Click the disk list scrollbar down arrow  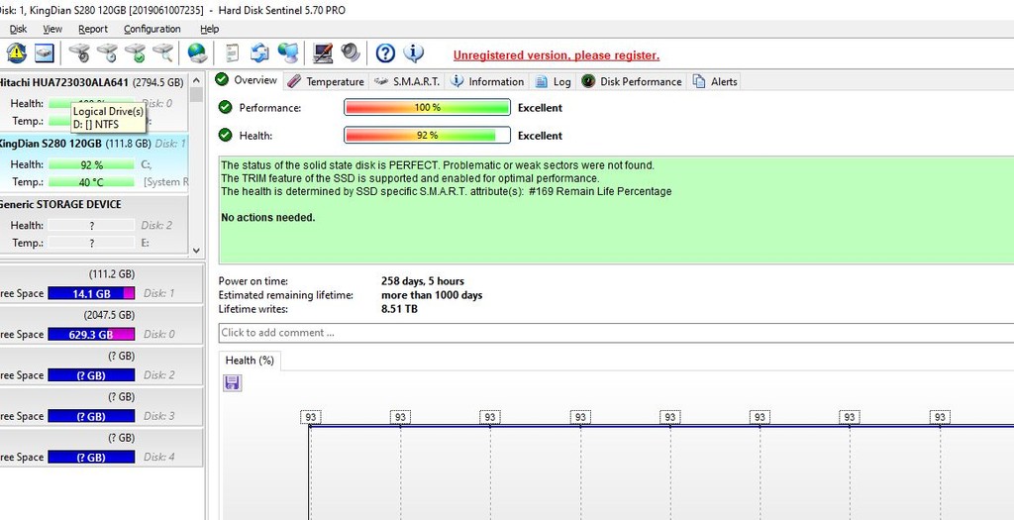coord(196,251)
